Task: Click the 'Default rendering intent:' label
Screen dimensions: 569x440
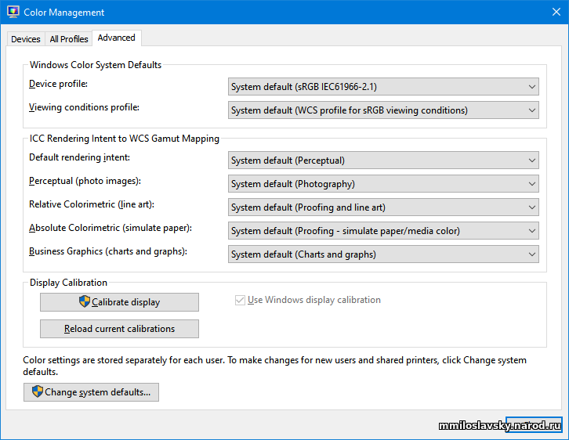Action: pos(79,157)
